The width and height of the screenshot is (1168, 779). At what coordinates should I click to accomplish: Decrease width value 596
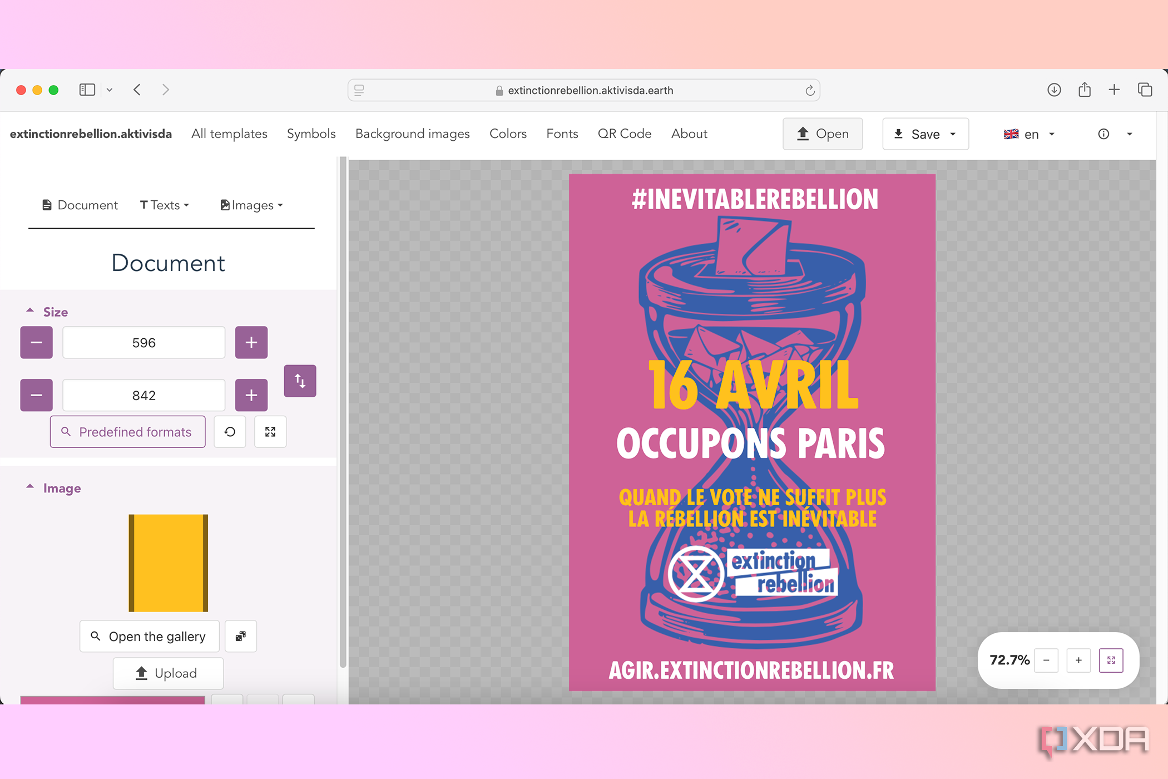point(37,343)
